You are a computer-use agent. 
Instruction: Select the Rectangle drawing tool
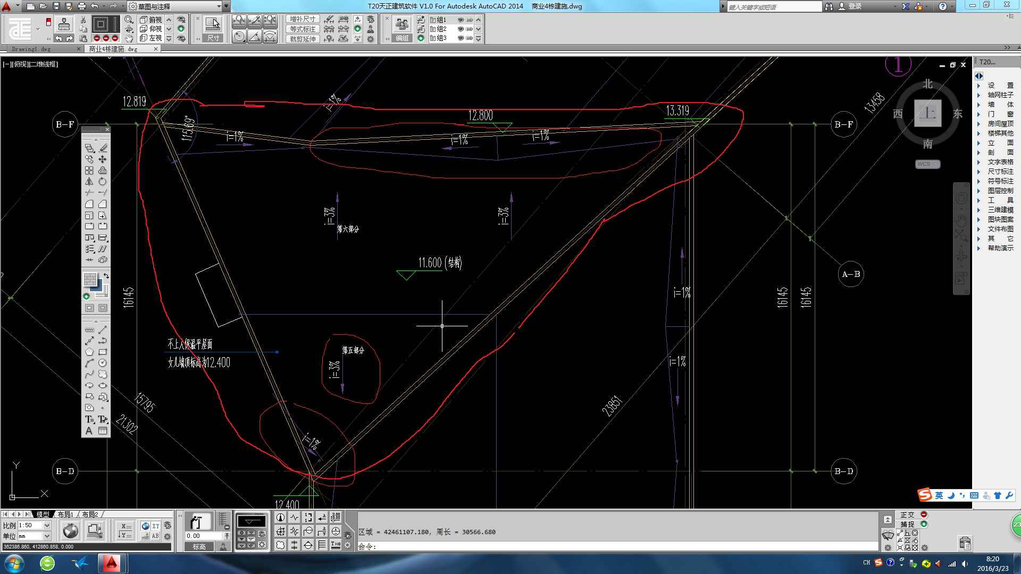pyautogui.click(x=103, y=352)
